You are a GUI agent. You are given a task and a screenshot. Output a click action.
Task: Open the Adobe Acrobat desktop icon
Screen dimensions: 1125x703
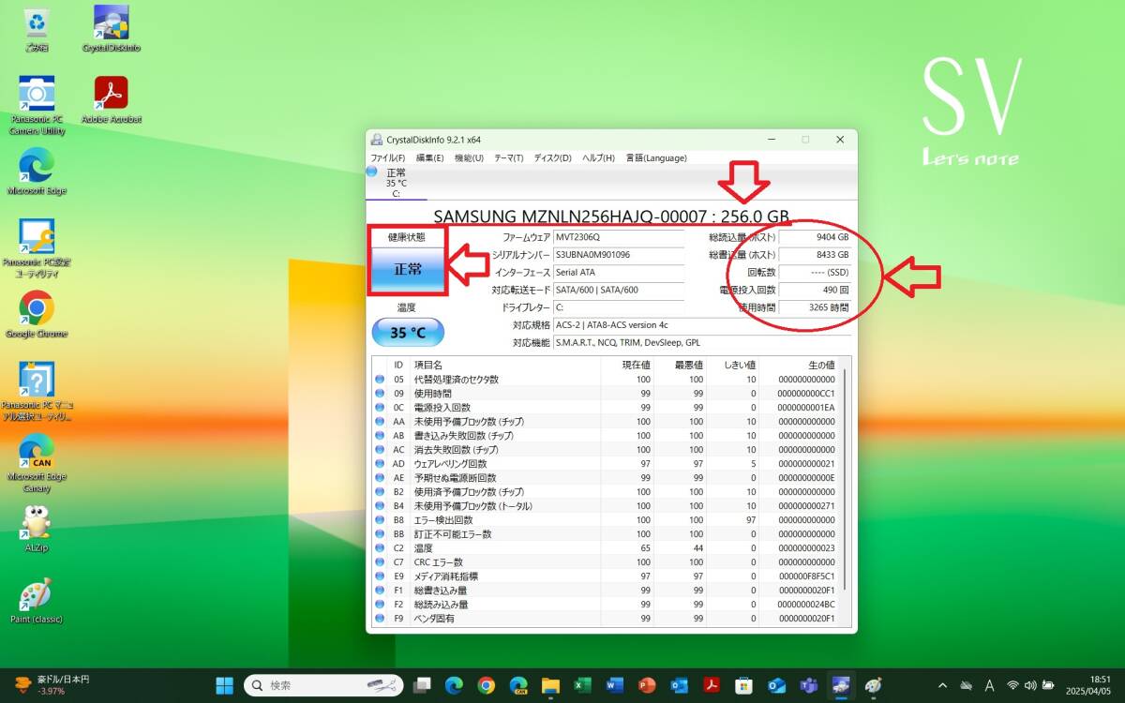[x=112, y=99]
